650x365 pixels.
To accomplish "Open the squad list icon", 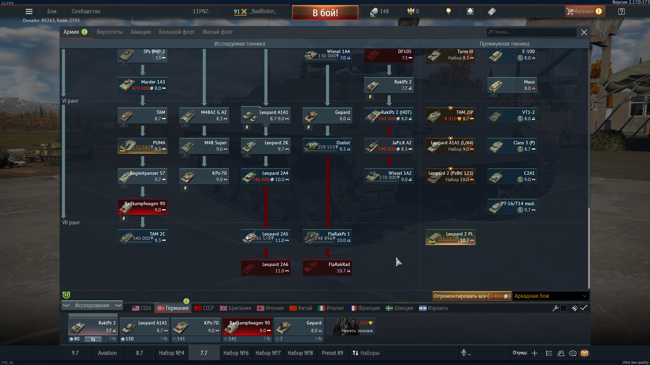I will click(549, 353).
